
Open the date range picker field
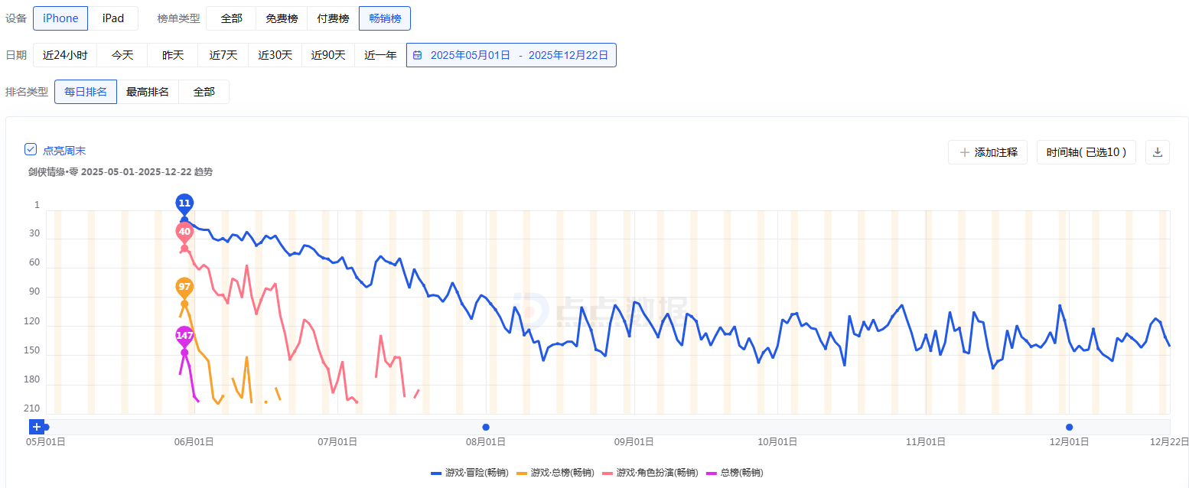(x=511, y=55)
